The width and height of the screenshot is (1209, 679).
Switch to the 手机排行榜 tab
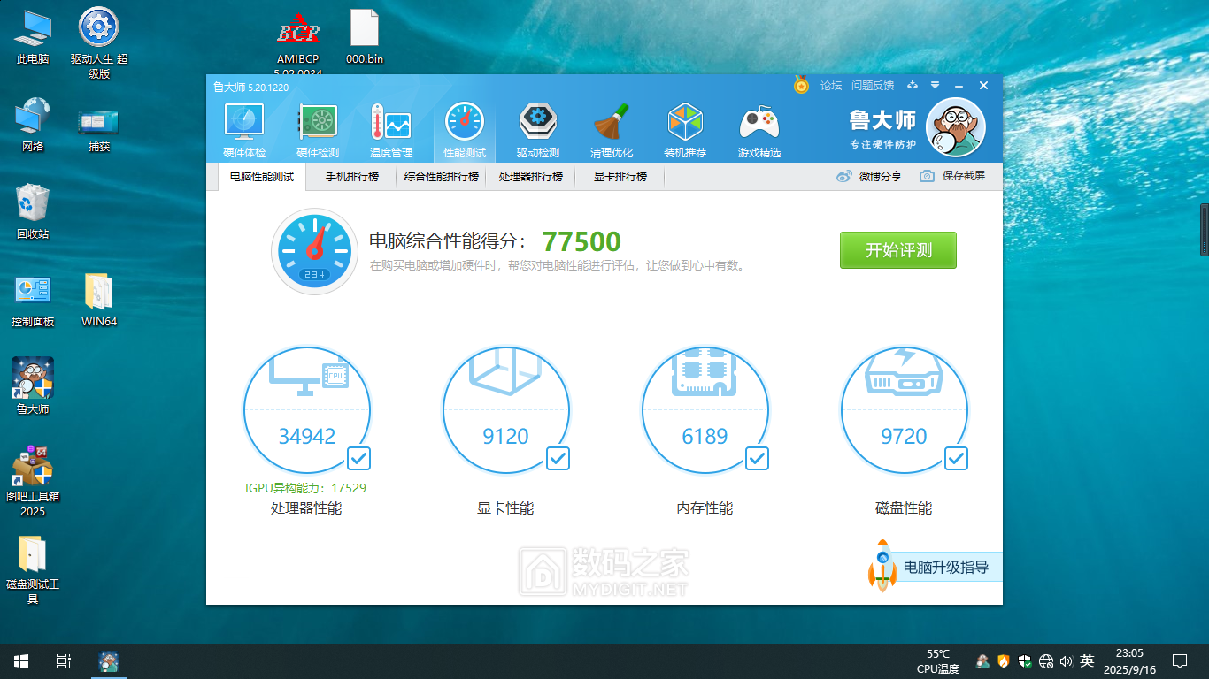coord(351,177)
